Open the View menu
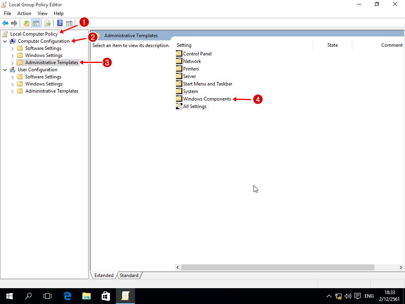Image resolution: width=405 pixels, height=304 pixels. click(42, 13)
